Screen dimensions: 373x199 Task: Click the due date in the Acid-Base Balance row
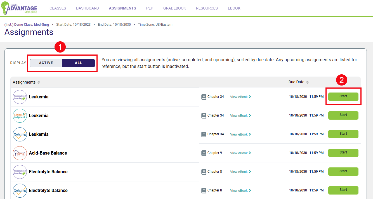pyautogui.click(x=306, y=153)
